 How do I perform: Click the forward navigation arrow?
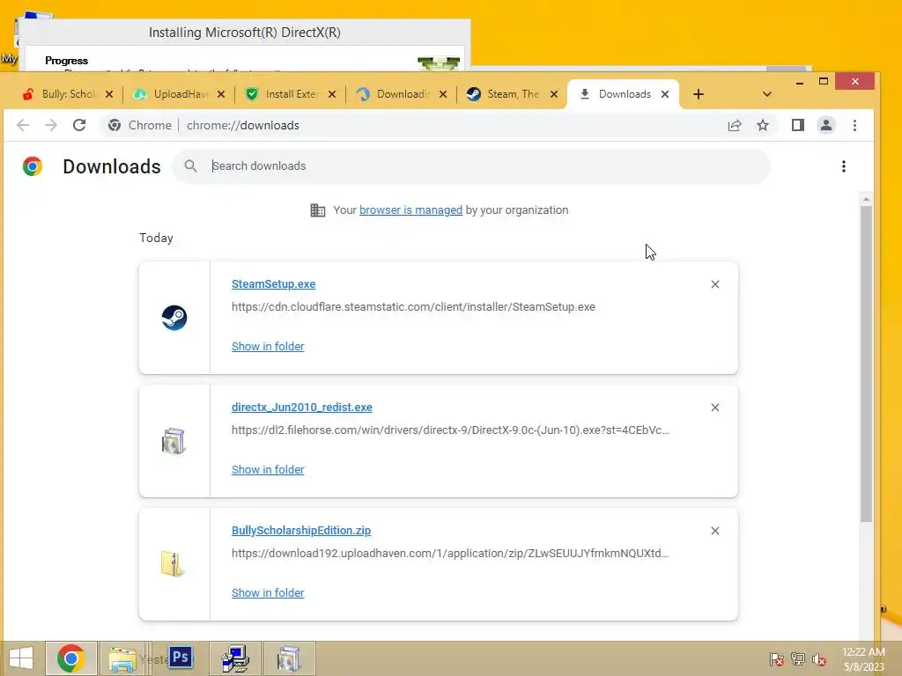pyautogui.click(x=51, y=125)
